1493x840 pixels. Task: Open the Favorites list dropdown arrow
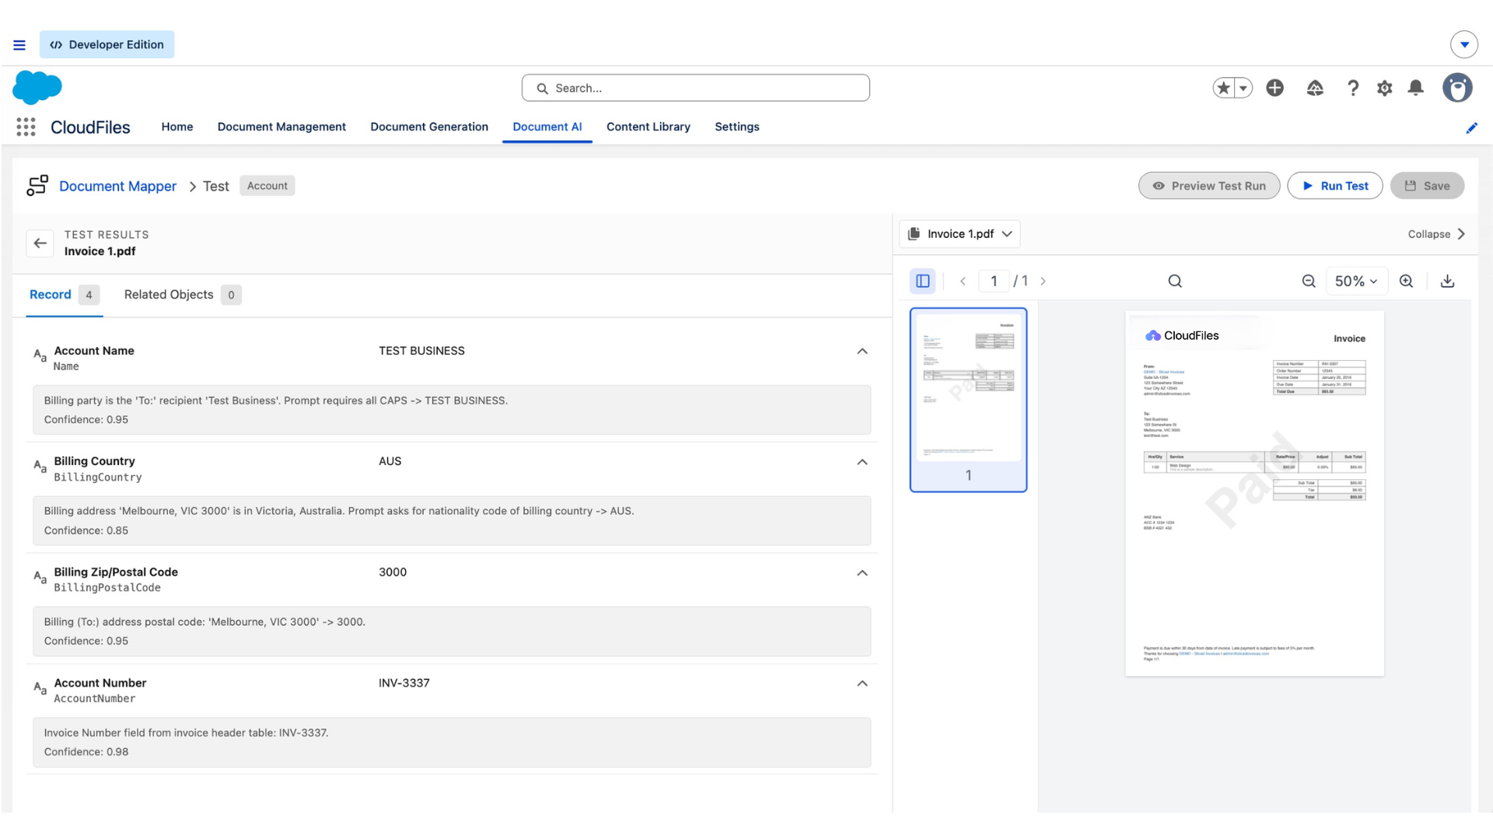point(1243,88)
